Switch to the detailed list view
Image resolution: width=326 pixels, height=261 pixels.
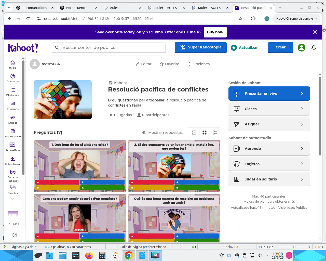pyautogui.click(x=215, y=133)
